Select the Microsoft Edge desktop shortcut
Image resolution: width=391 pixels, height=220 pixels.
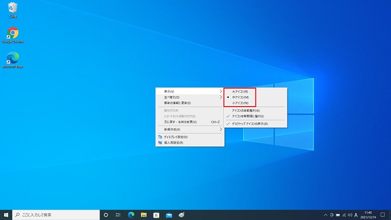(13, 60)
